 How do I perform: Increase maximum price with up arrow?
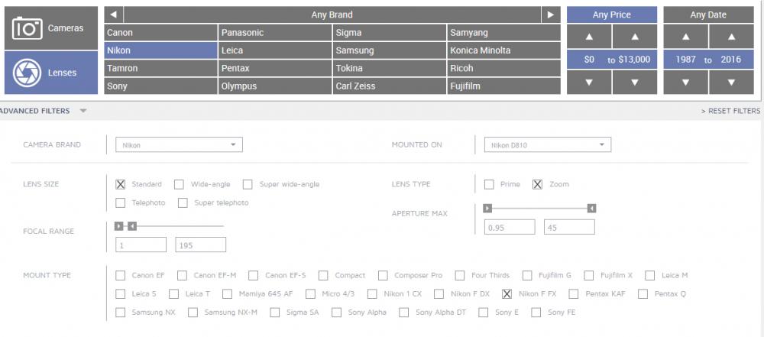[634, 37]
